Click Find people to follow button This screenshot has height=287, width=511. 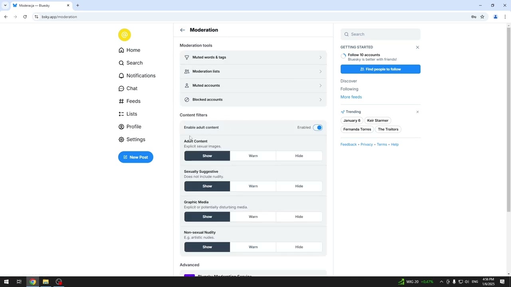tap(380, 69)
